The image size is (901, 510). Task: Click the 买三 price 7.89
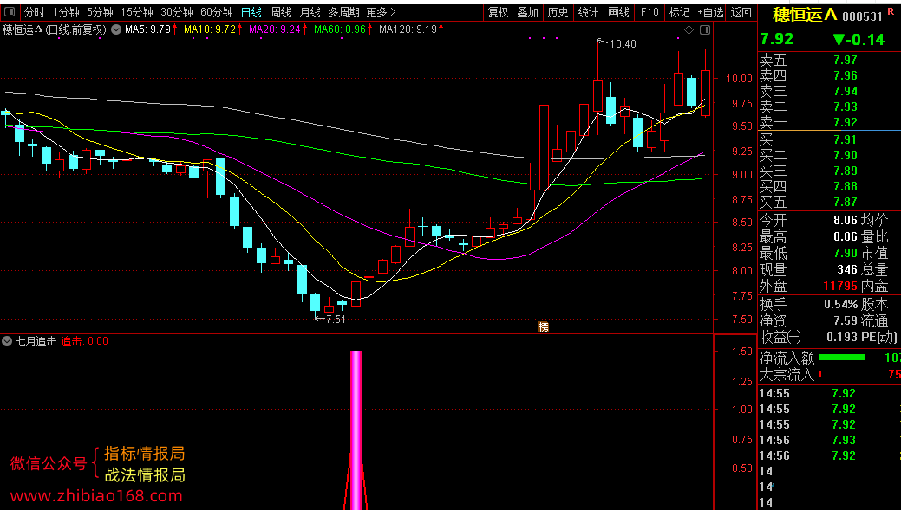click(846, 171)
